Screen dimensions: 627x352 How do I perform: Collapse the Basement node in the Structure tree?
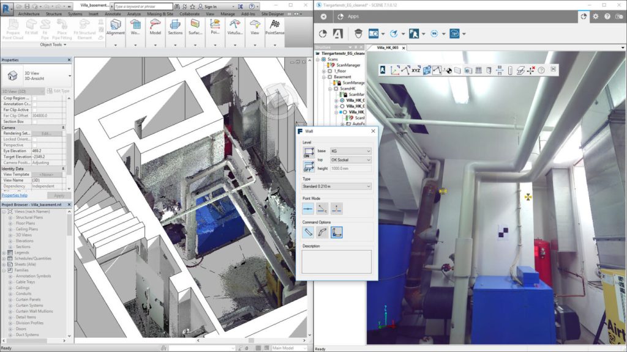click(x=323, y=76)
